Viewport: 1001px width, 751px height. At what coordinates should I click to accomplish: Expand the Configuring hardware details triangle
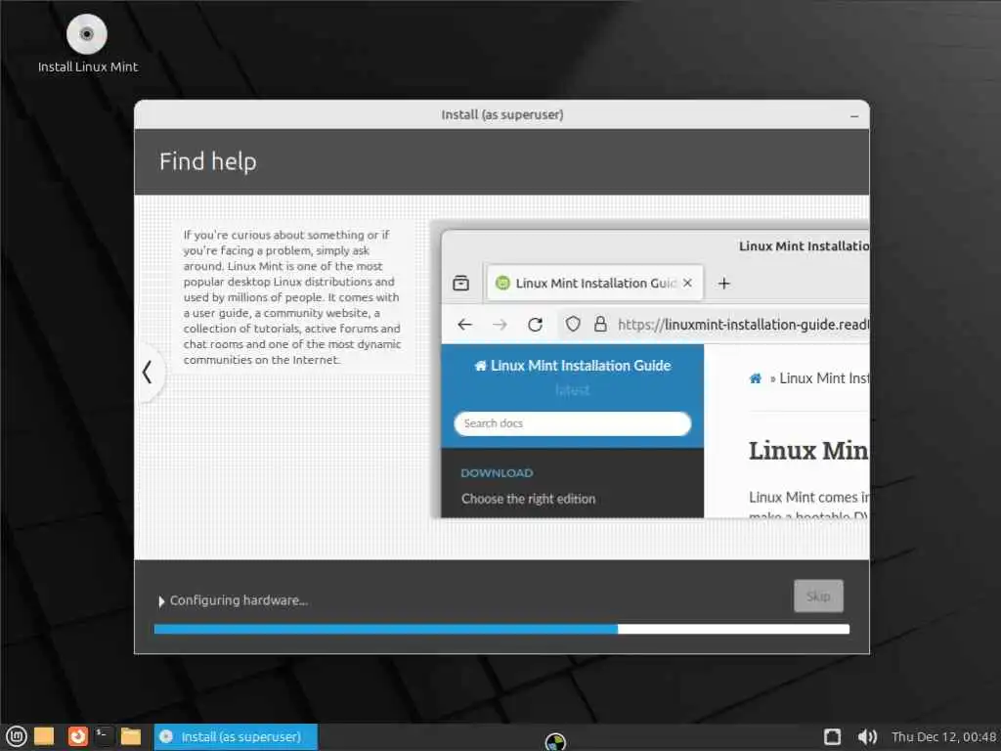pyautogui.click(x=161, y=601)
